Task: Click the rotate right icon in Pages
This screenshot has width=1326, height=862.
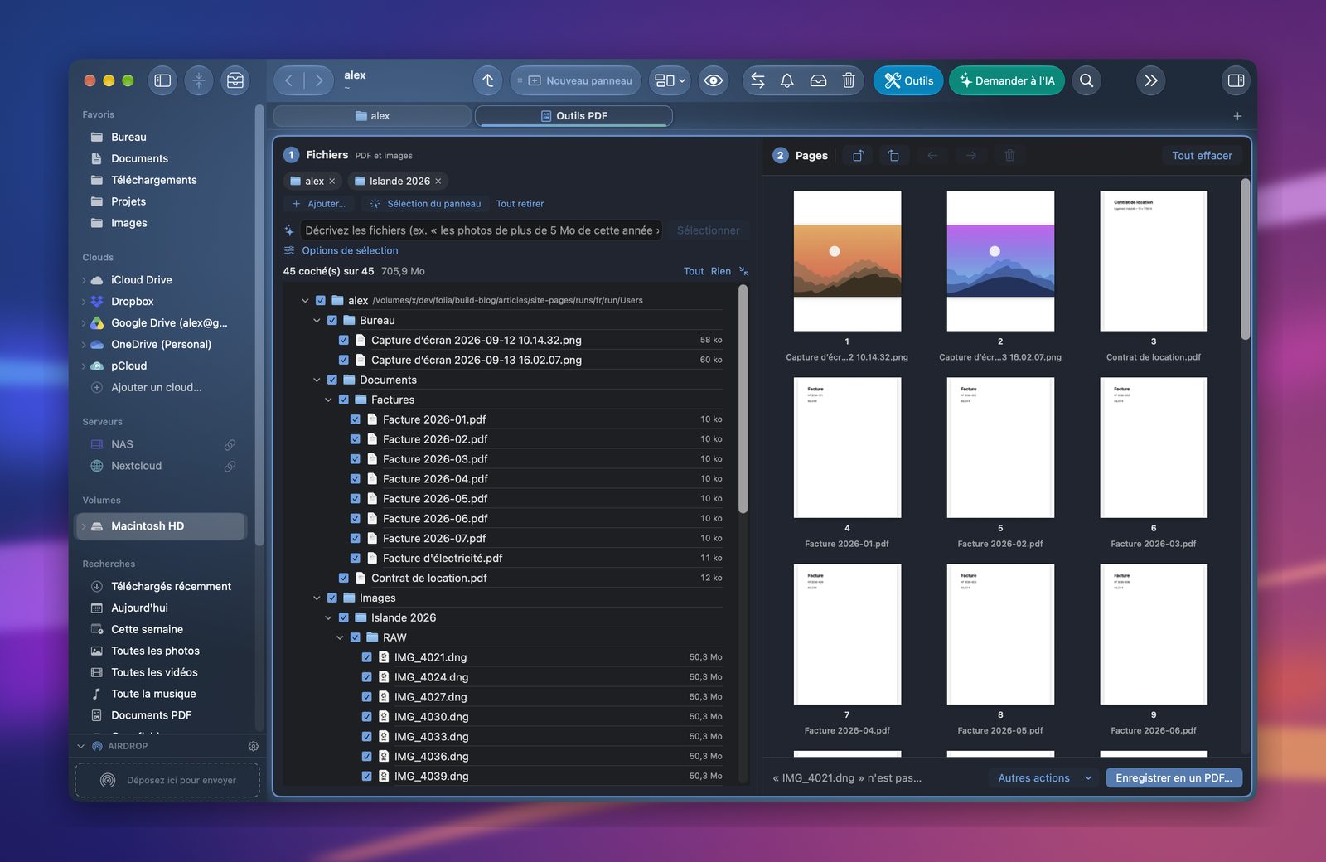Action: point(893,156)
